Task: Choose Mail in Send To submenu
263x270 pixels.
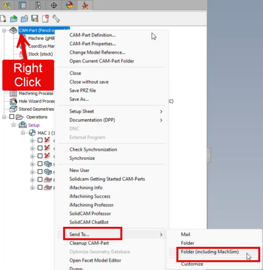Action: click(185, 234)
